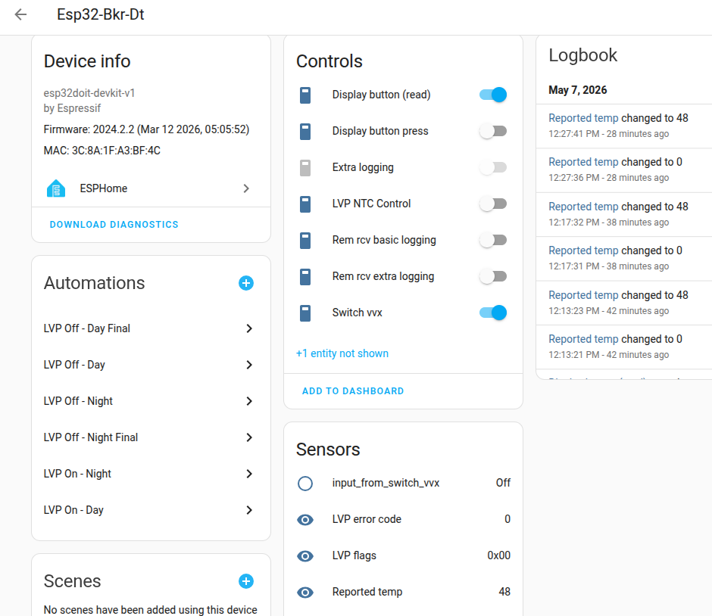Open Reported temp link at 12:27:41 PM
The width and height of the screenshot is (712, 616).
pos(583,118)
